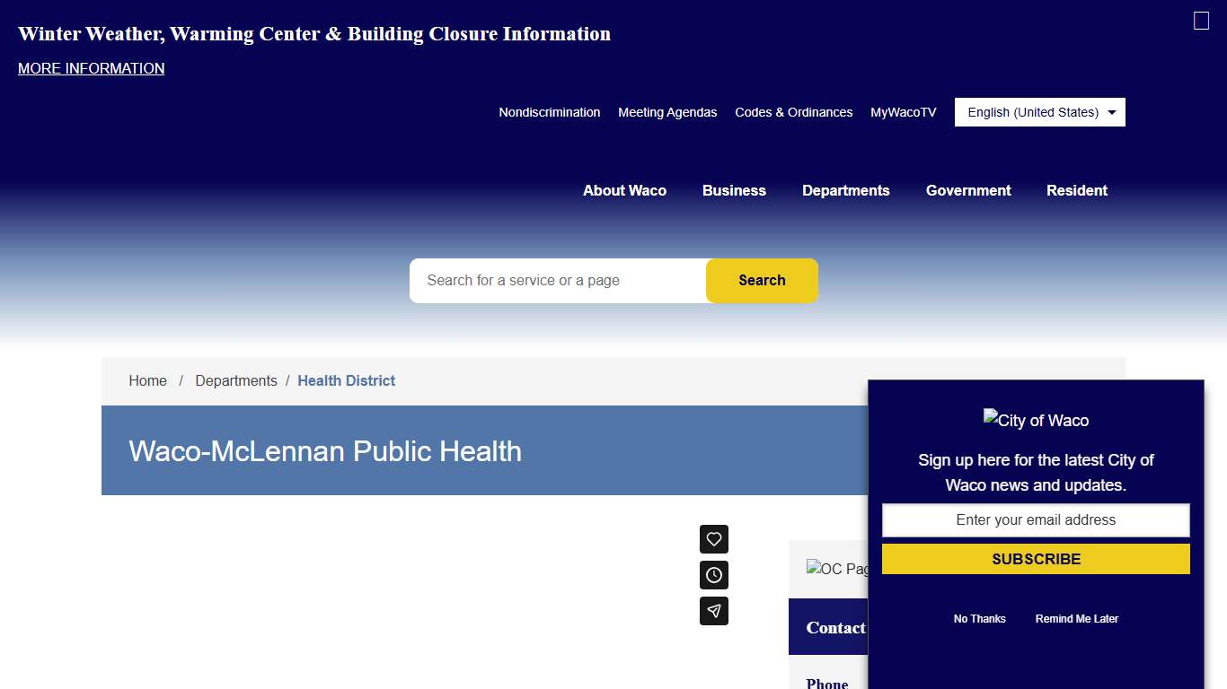1227x689 pixels.
Task: Open the Government menu
Action: coord(967,190)
